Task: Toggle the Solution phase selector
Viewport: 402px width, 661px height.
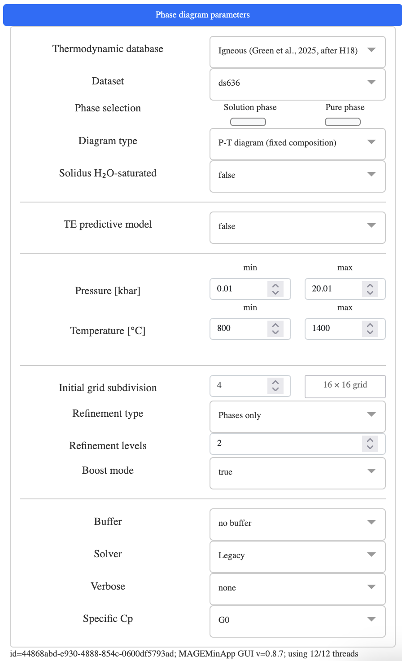Action: click(248, 122)
